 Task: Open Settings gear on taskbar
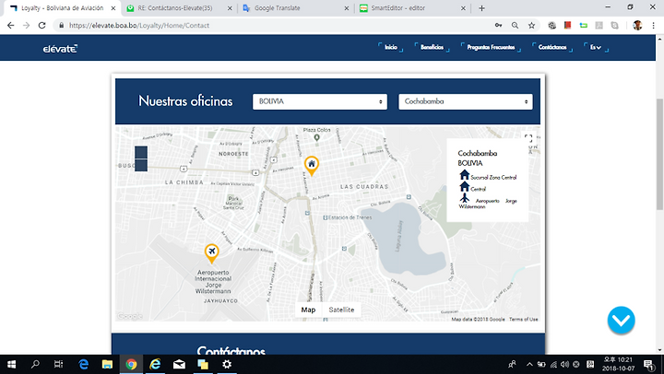(227, 364)
